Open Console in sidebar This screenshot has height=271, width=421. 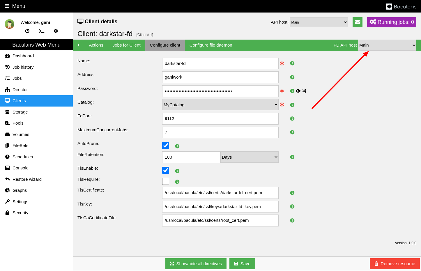pos(36,168)
